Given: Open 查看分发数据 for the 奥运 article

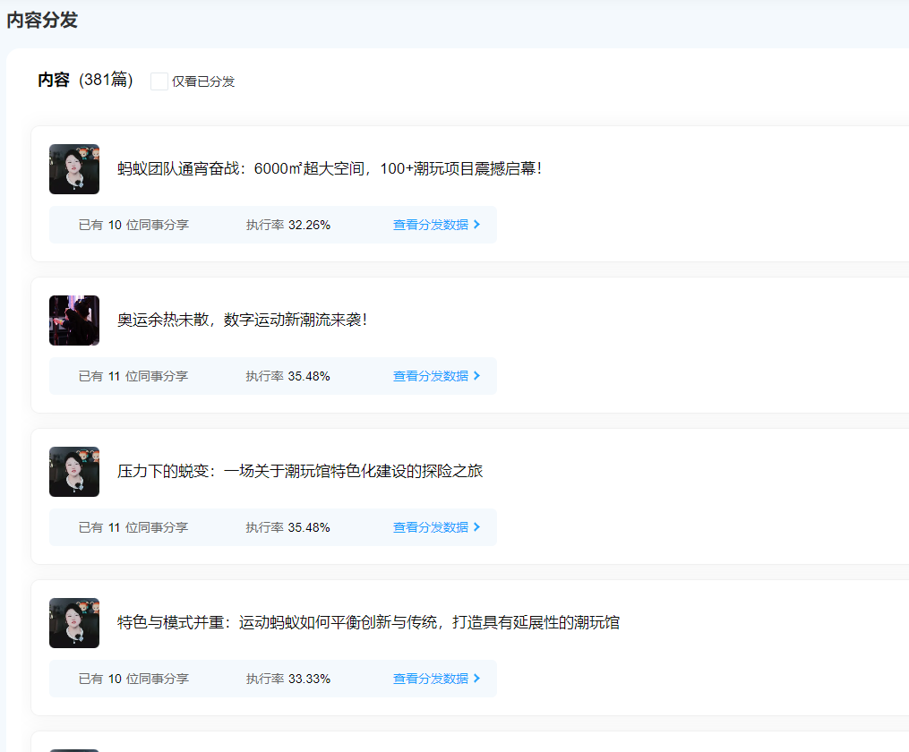Looking at the screenshot, I should tap(433, 376).
